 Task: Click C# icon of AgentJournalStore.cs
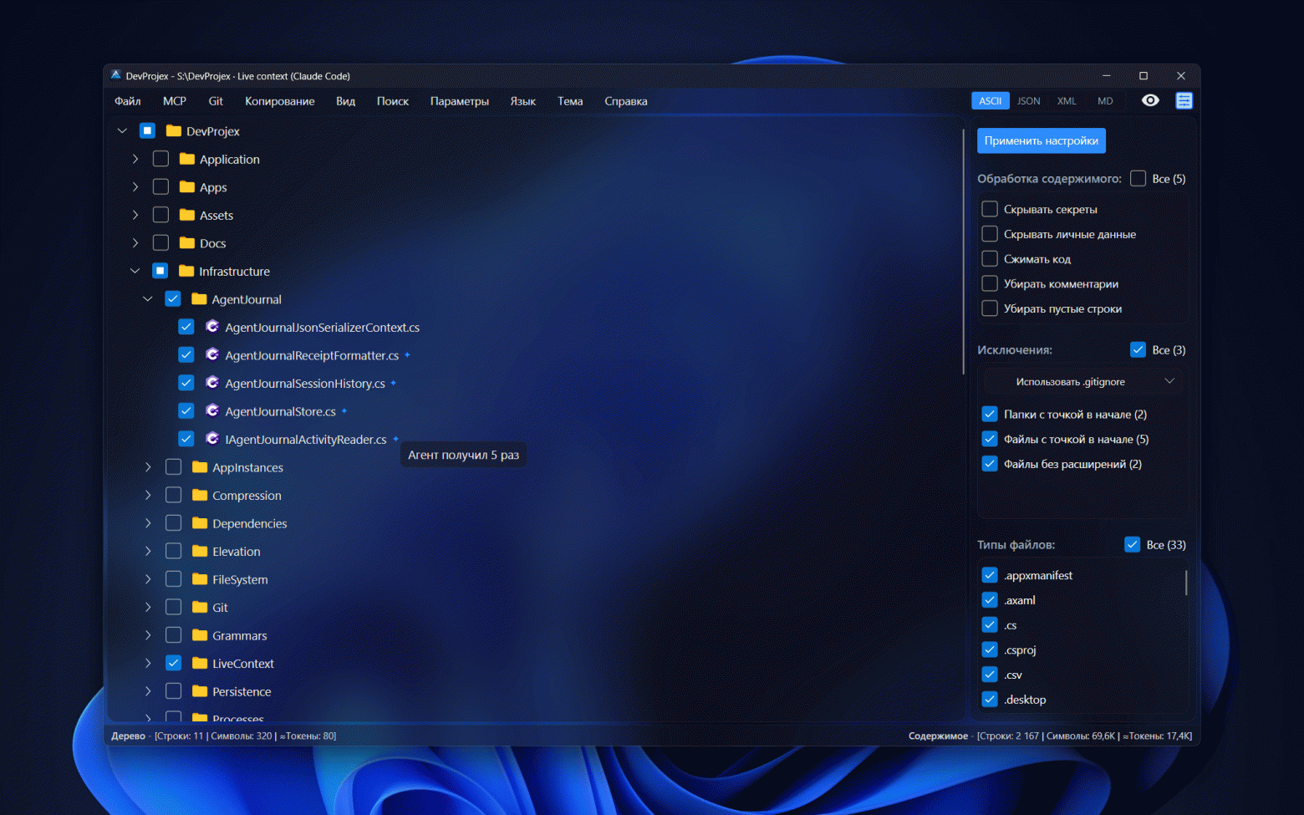pyautogui.click(x=212, y=411)
